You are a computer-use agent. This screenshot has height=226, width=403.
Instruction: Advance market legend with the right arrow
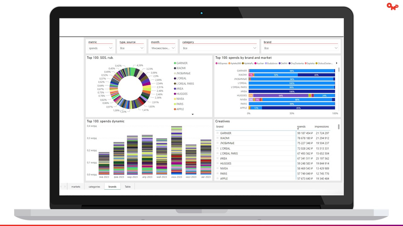click(x=337, y=63)
